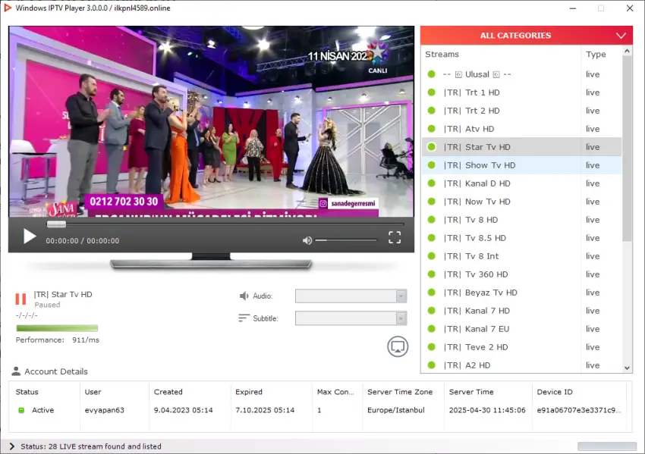Viewport: 645px width, 454px height.
Task: Click the cast-to-screen round icon
Action: pos(398,347)
